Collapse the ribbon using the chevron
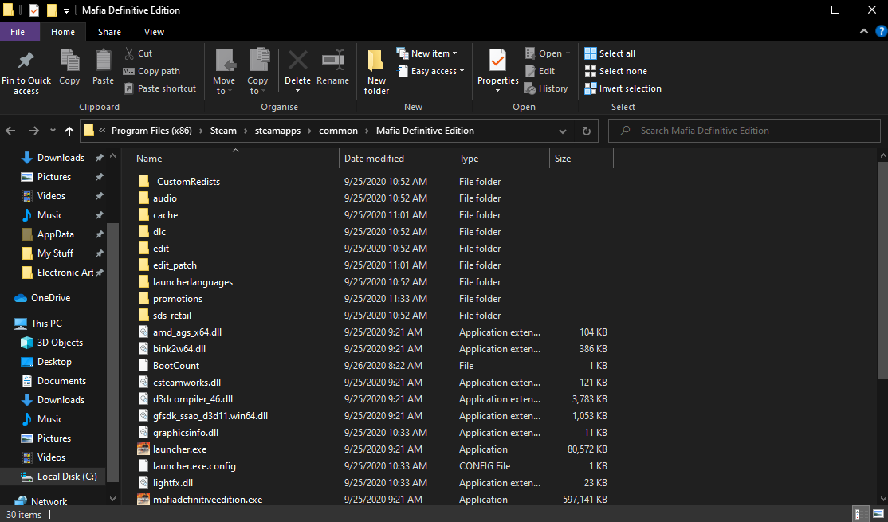The height and width of the screenshot is (522, 888). [x=862, y=32]
